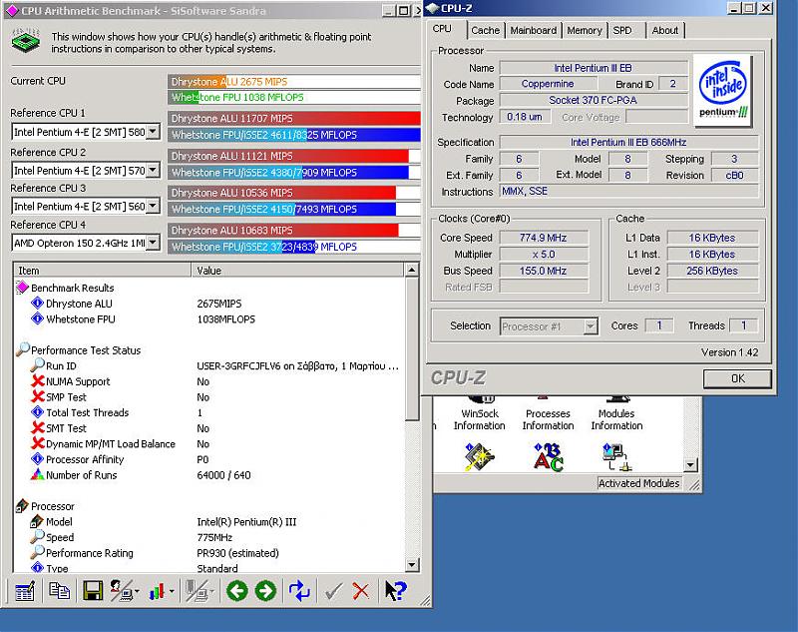Click the Bus Speed 155.0 MHz field
798x632 pixels.
(x=544, y=271)
